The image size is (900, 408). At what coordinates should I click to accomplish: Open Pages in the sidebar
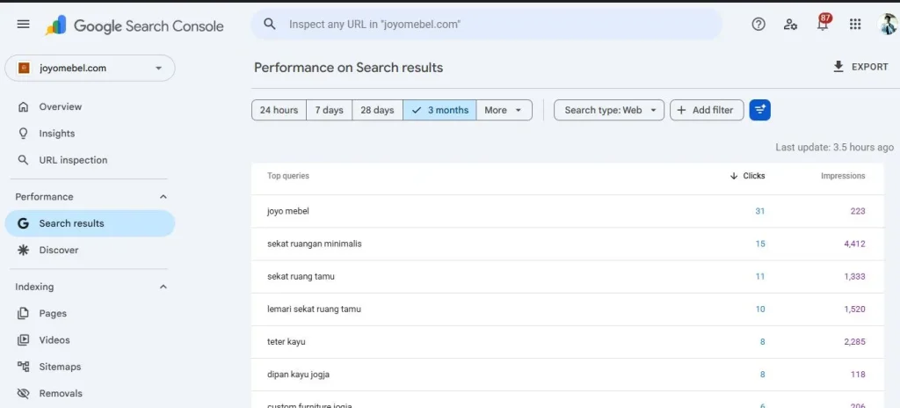pos(90,313)
